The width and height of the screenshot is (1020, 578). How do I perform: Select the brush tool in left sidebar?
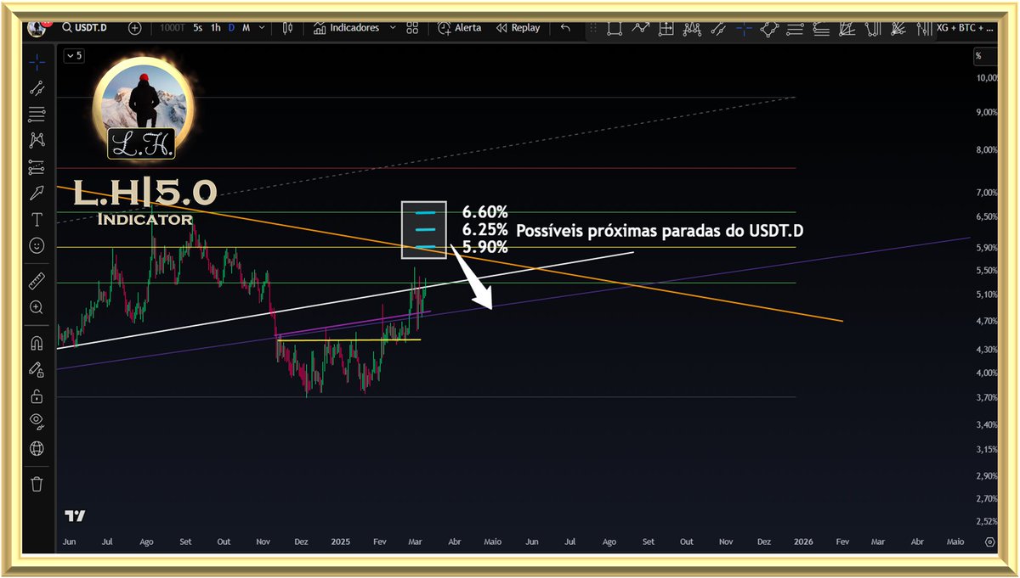(x=37, y=194)
